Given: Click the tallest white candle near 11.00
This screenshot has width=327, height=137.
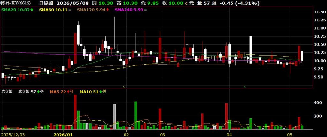Looking at the screenshot, I should coord(78,34).
